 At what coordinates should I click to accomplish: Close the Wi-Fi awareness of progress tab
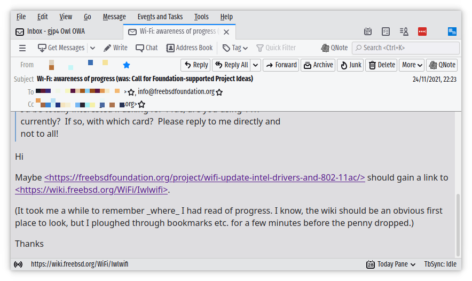pos(227,32)
